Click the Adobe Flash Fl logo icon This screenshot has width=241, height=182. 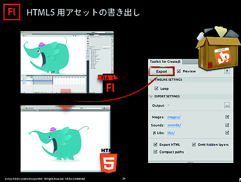[12, 12]
